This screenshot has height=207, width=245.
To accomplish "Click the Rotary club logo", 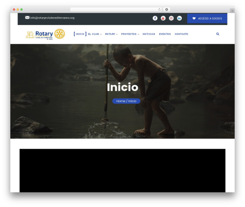I will (46, 34).
